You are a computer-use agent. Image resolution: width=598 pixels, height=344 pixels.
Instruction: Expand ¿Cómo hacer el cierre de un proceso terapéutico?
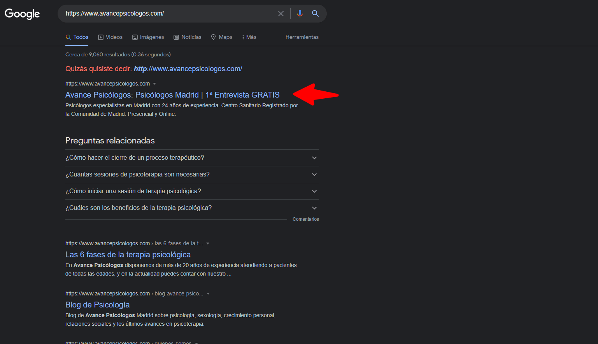click(x=192, y=158)
